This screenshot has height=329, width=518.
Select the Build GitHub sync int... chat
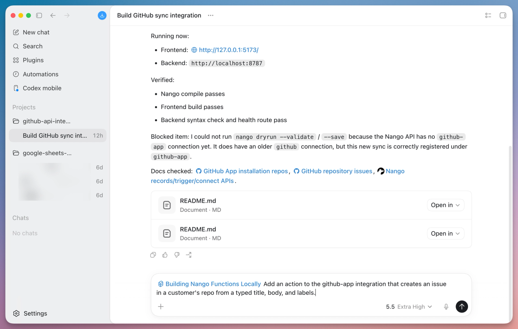pos(58,136)
